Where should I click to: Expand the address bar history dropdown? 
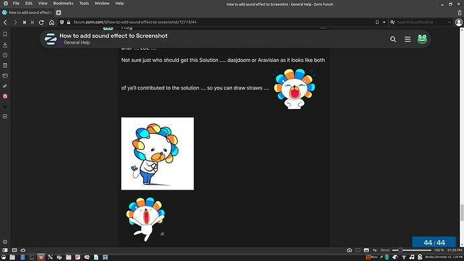[x=384, y=22]
